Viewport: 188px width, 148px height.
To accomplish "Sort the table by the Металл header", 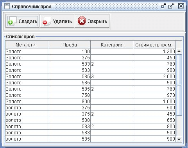I will click(27, 45).
